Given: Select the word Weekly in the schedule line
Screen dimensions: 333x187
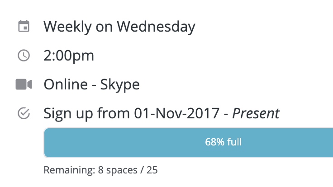Looking at the screenshot, I should (67, 27).
